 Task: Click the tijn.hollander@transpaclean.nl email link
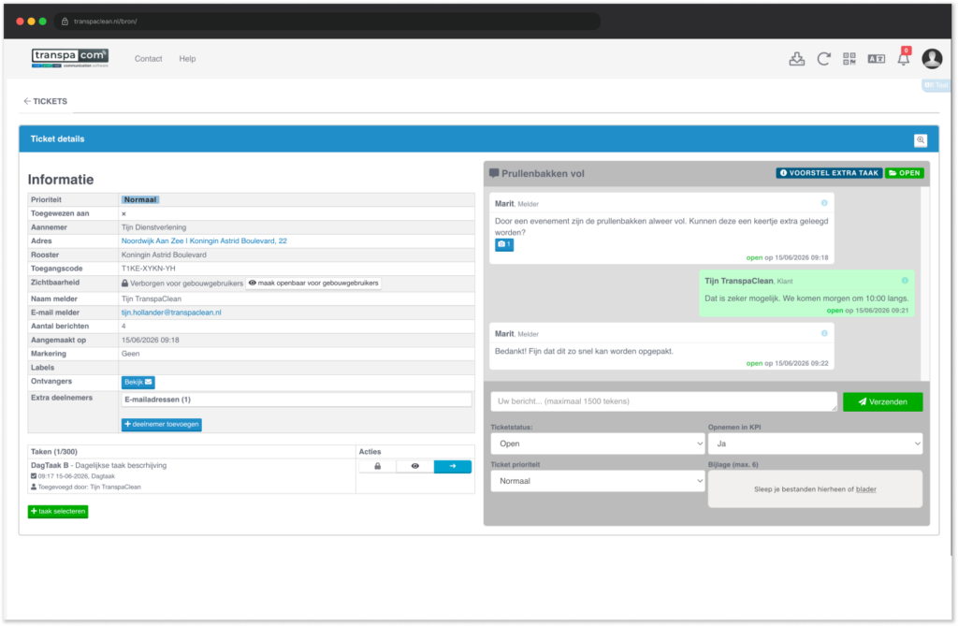tap(171, 313)
